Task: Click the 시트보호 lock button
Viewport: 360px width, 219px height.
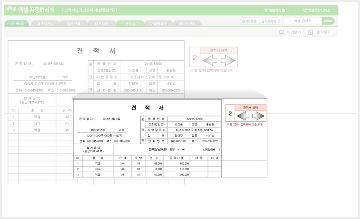Action: pyautogui.click(x=250, y=21)
